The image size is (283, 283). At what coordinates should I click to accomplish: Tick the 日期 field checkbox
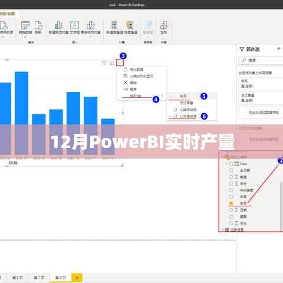tap(231, 210)
